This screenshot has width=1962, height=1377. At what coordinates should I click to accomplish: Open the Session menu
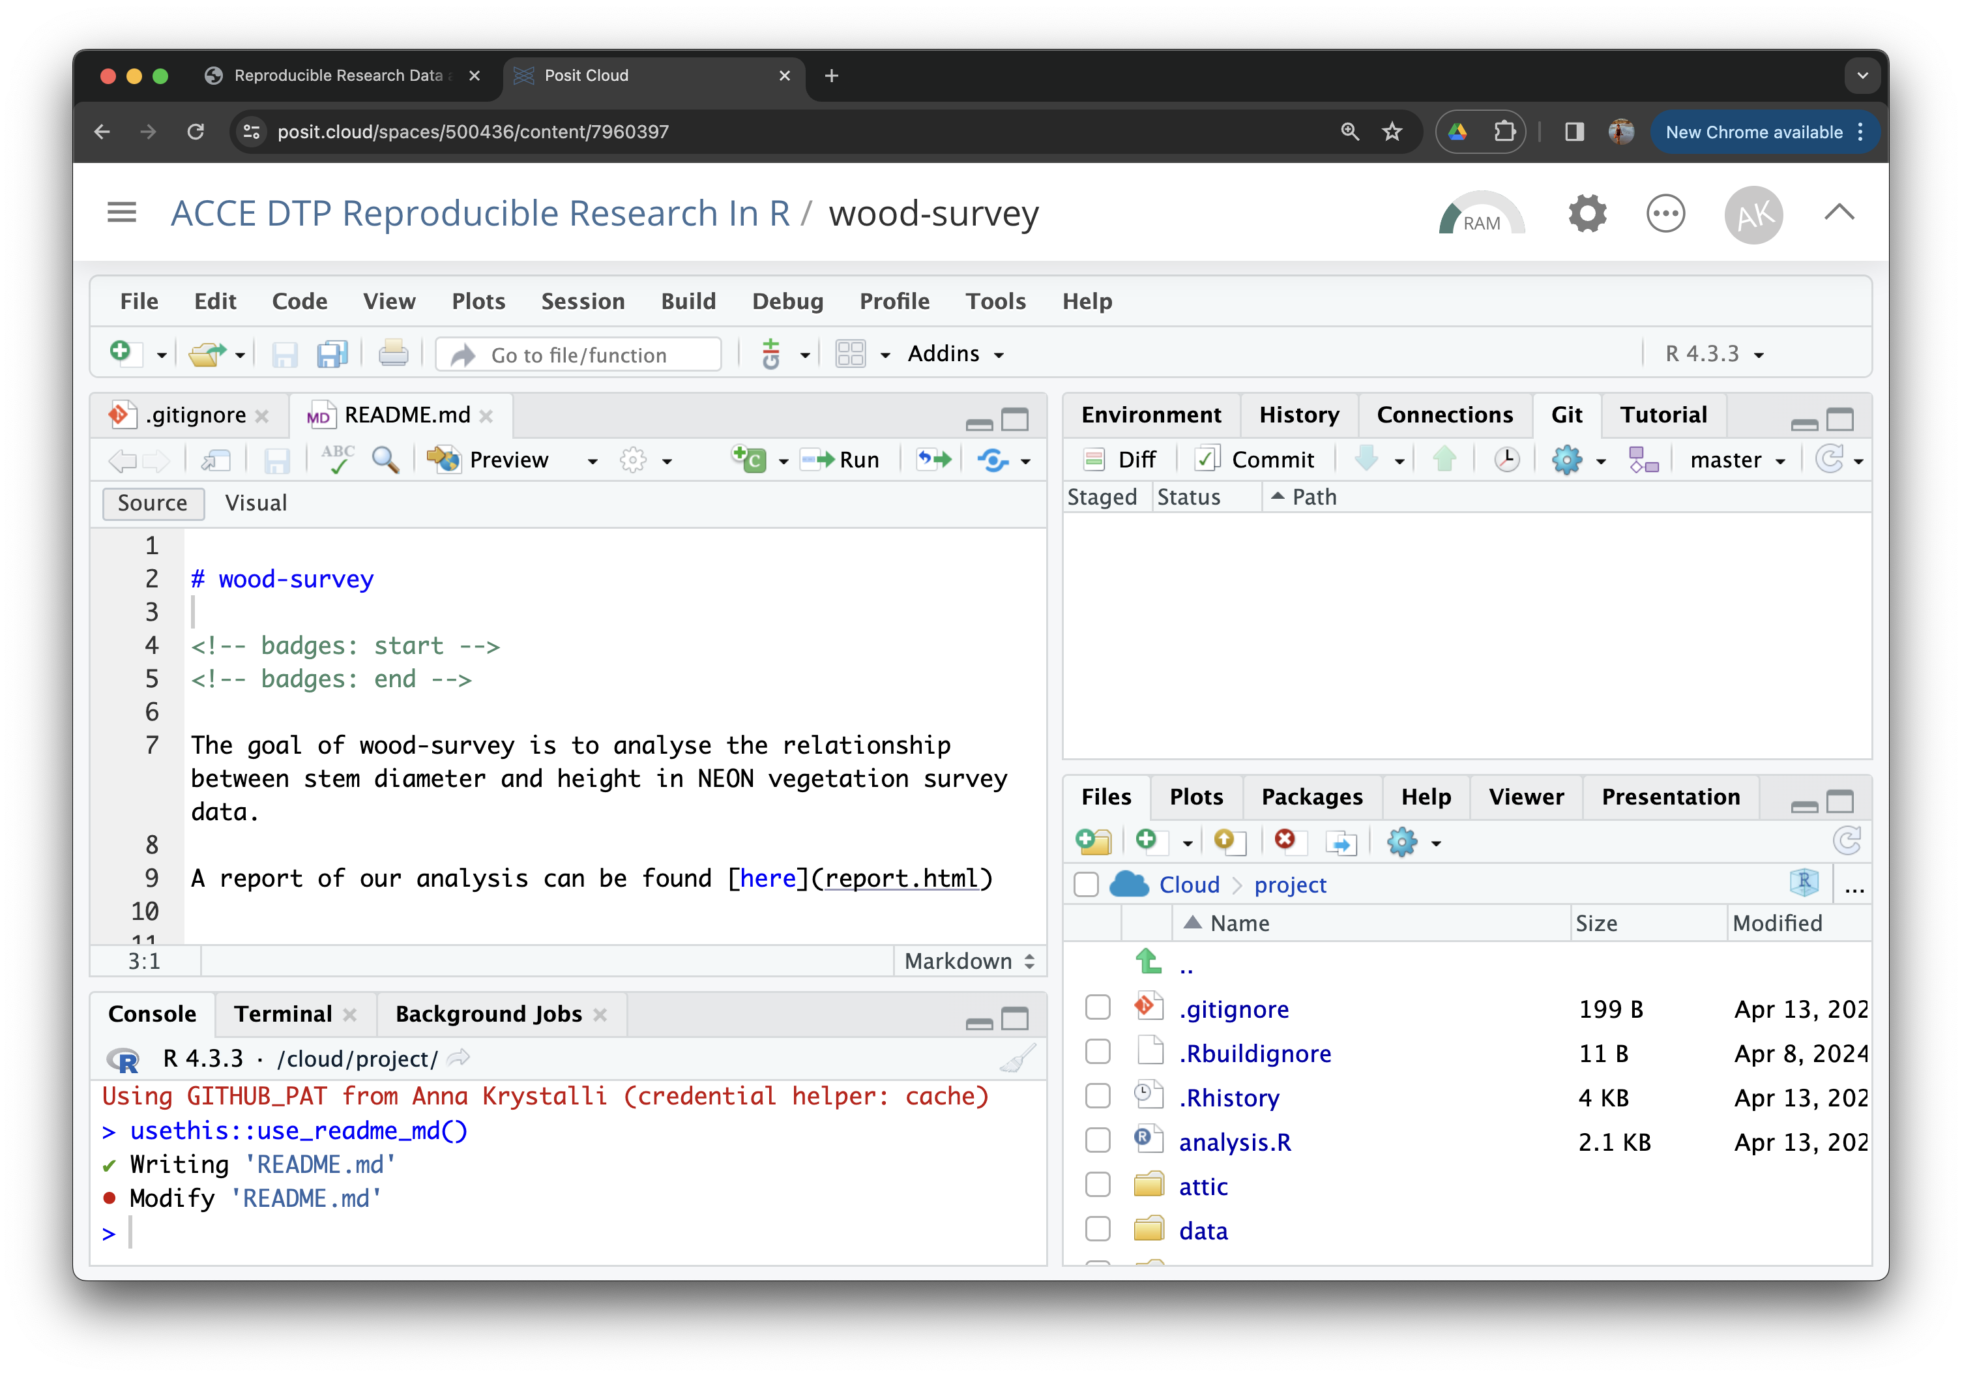pos(583,302)
